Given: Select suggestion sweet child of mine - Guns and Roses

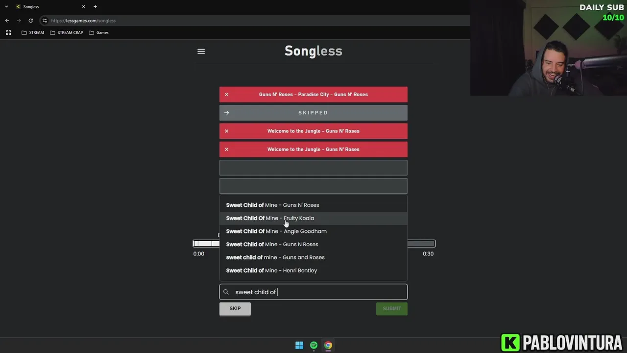Looking at the screenshot, I should [x=313, y=257].
